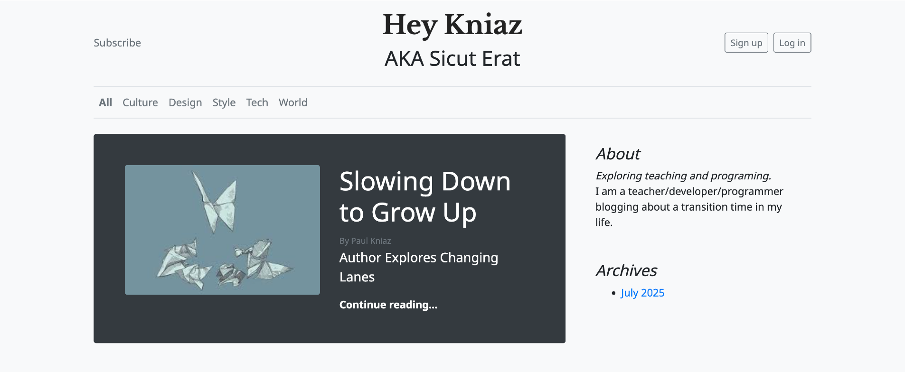Select the All category tab

105,102
